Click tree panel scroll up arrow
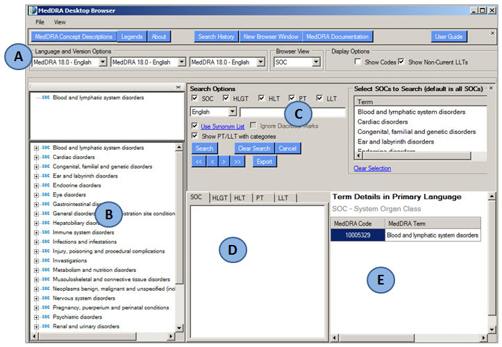The height and width of the screenshot is (347, 502). click(x=179, y=147)
